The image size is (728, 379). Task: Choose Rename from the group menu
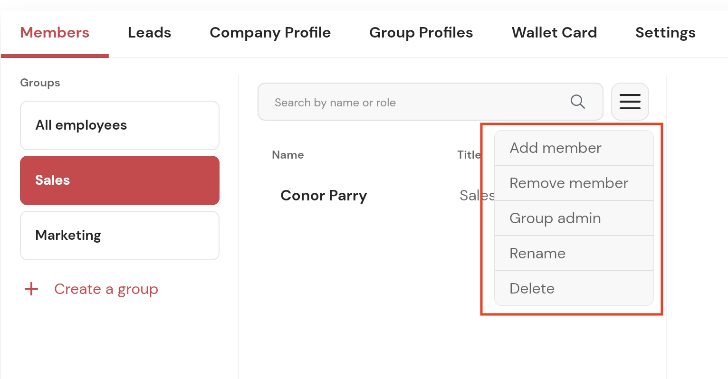[574, 254]
